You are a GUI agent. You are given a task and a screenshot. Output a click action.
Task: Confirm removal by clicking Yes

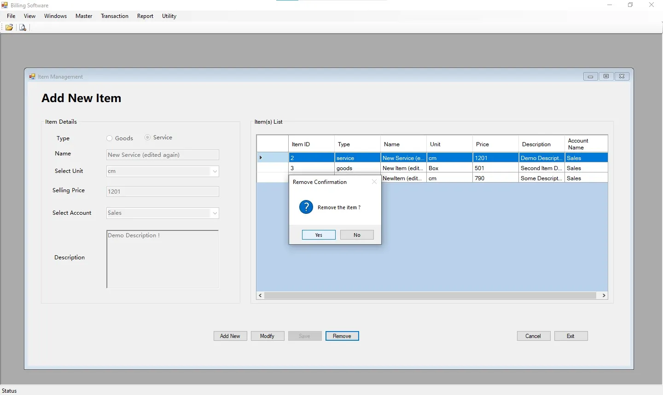click(318, 235)
